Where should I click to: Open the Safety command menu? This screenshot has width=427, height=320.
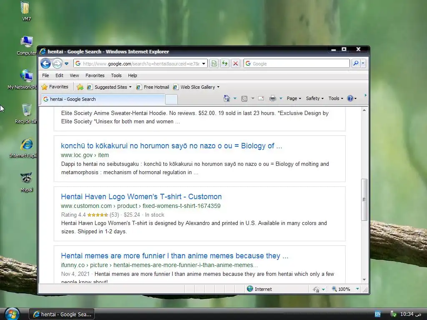(314, 98)
